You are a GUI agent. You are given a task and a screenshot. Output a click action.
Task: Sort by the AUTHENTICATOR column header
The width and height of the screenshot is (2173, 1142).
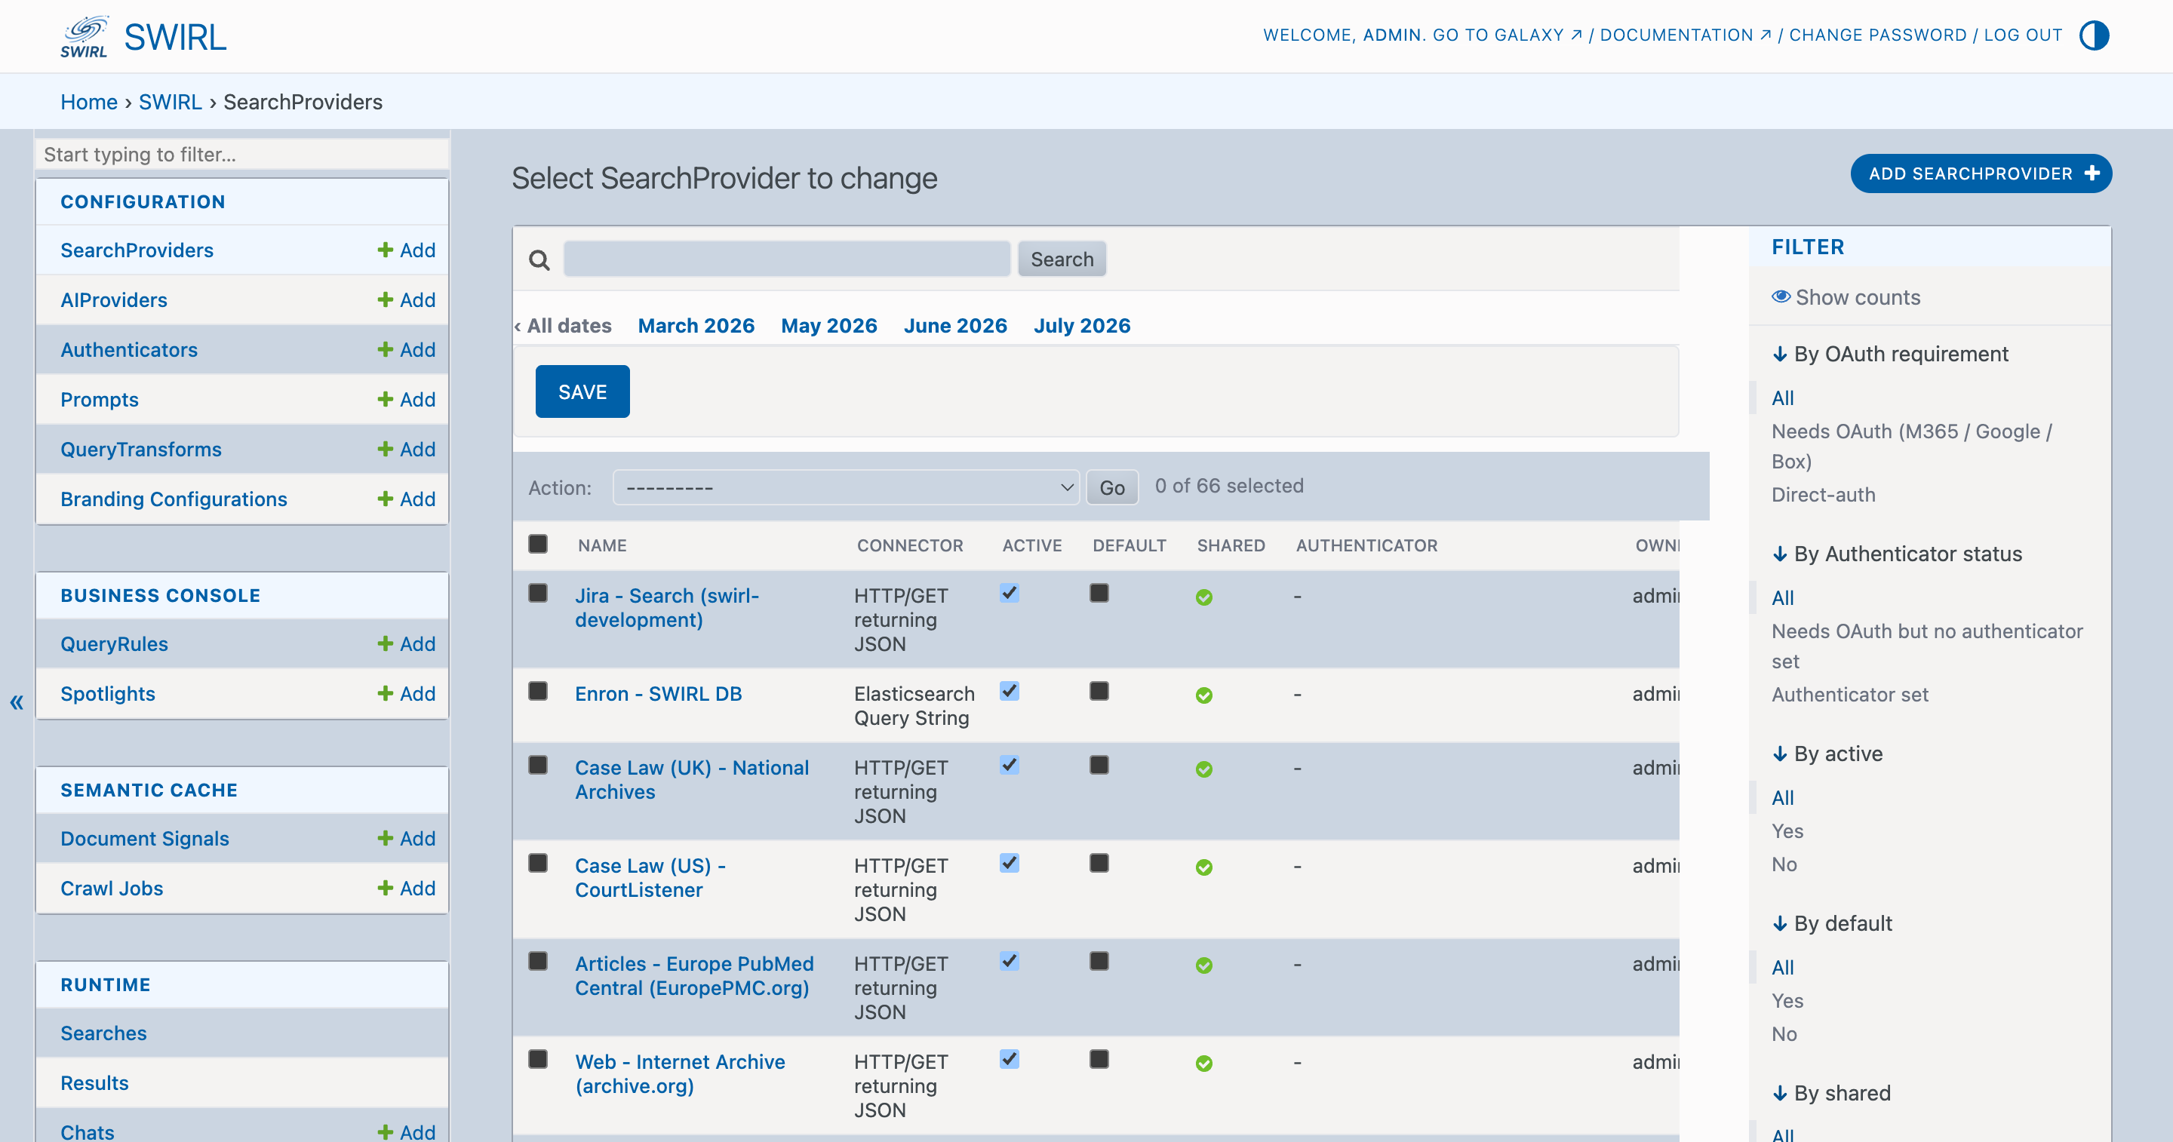tap(1366, 545)
